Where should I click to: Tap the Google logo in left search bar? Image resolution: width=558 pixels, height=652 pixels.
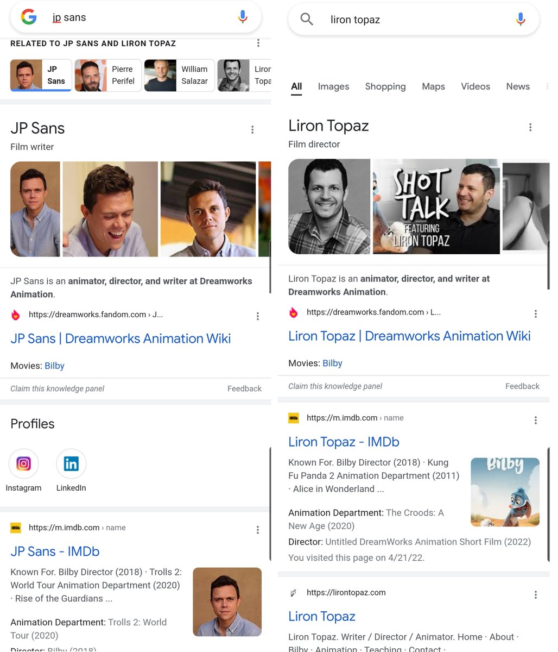29,17
